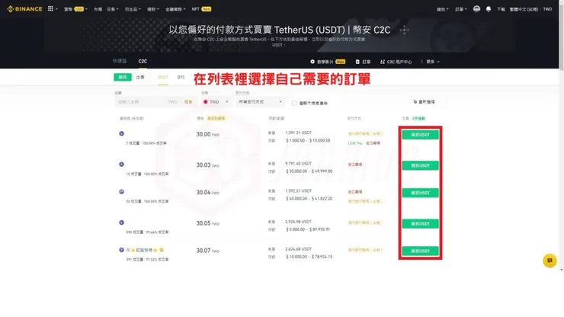Viewport: 564px width, 317px height.
Task: Expand the TWD fiat currency dropdown
Action: coord(216,102)
